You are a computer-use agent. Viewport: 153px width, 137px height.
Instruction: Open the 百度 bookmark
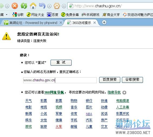click(x=53, y=15)
